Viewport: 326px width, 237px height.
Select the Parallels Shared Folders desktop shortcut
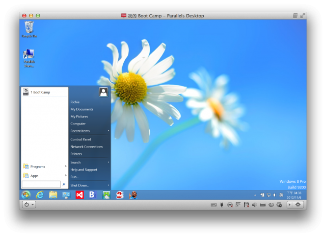click(29, 58)
